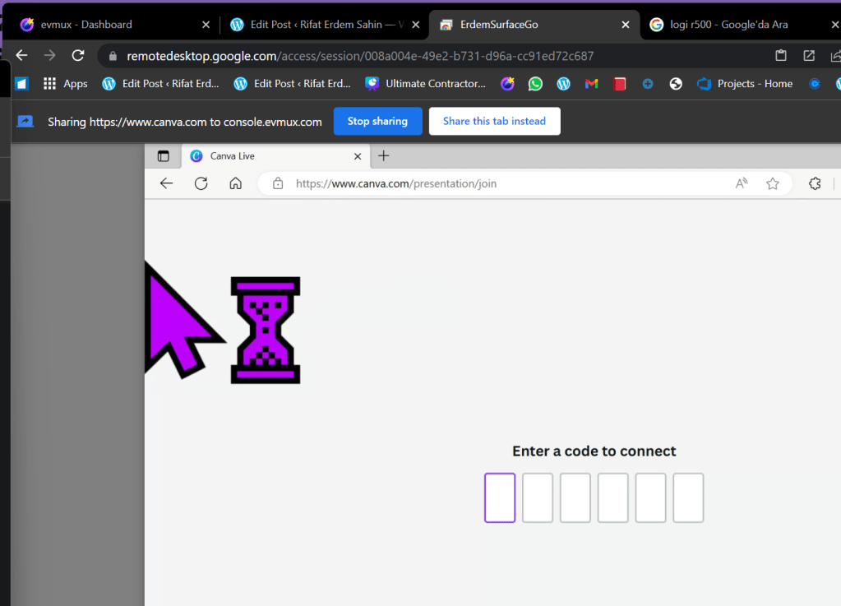The width and height of the screenshot is (841, 606).
Task: Close the evmux - Dashboard tab
Action: [206, 25]
